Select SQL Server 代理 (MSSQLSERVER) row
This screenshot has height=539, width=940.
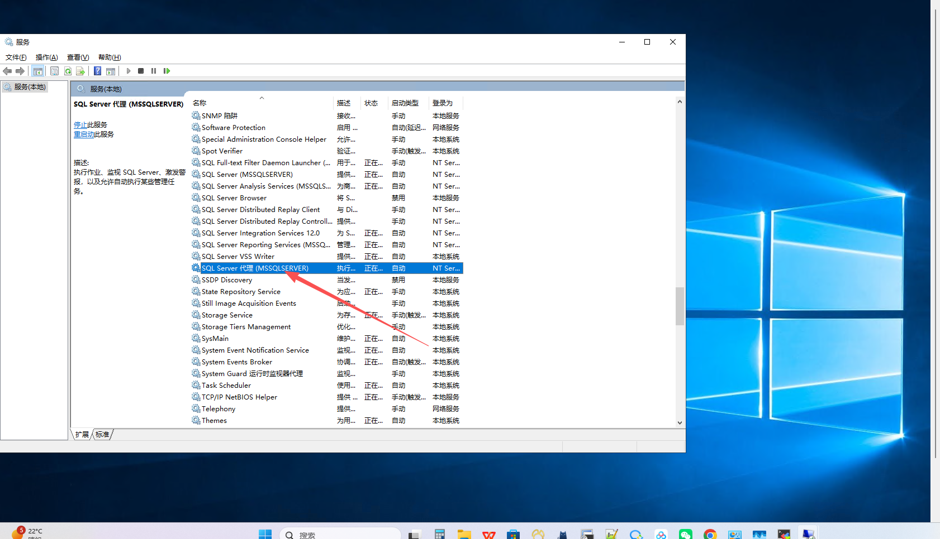(327, 268)
